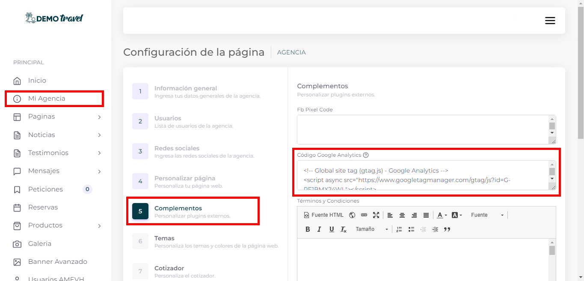
Task: Open Mi Agencia in the sidebar
Action: 47,99
